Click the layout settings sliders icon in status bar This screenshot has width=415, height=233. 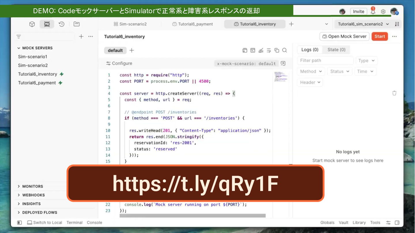(x=388, y=223)
